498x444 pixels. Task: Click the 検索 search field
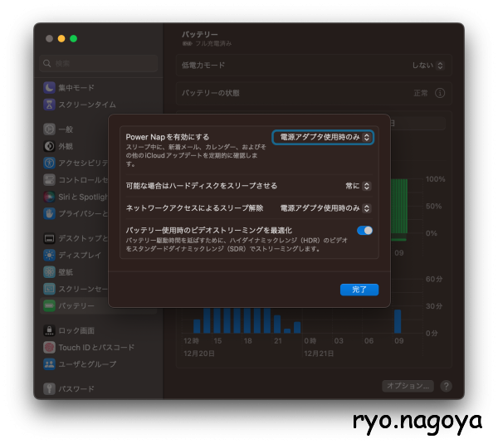click(x=99, y=63)
